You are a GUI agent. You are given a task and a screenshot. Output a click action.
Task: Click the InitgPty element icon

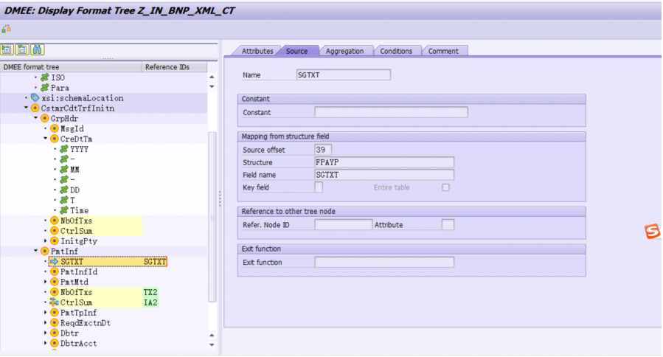pyautogui.click(x=54, y=241)
